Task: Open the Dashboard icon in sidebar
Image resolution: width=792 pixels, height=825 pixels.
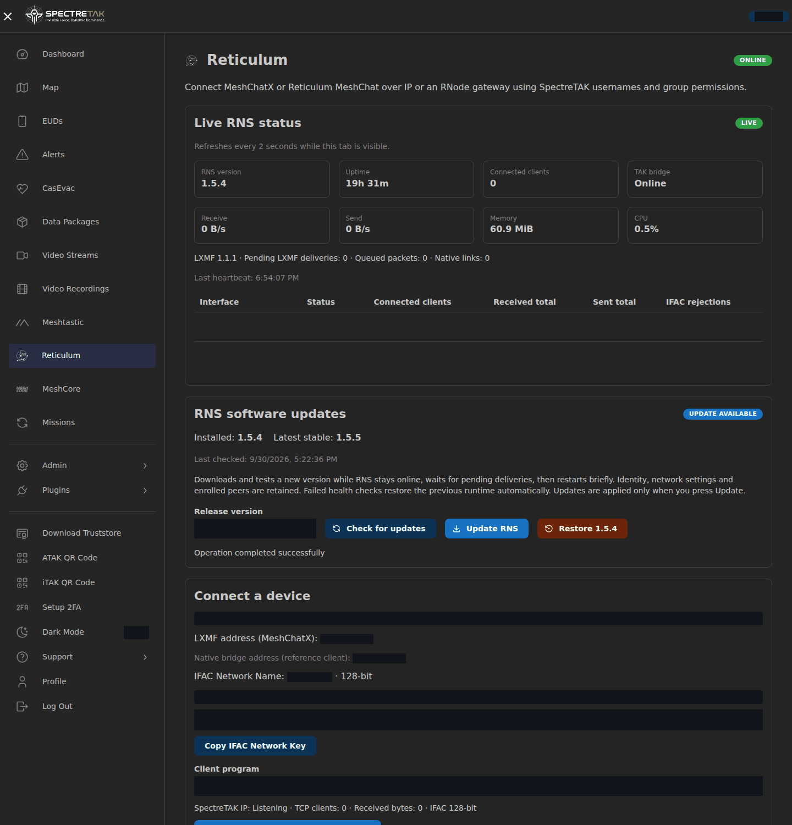Action: pos(22,54)
